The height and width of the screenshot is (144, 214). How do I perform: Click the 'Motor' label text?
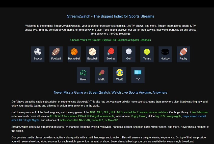[83, 79]
